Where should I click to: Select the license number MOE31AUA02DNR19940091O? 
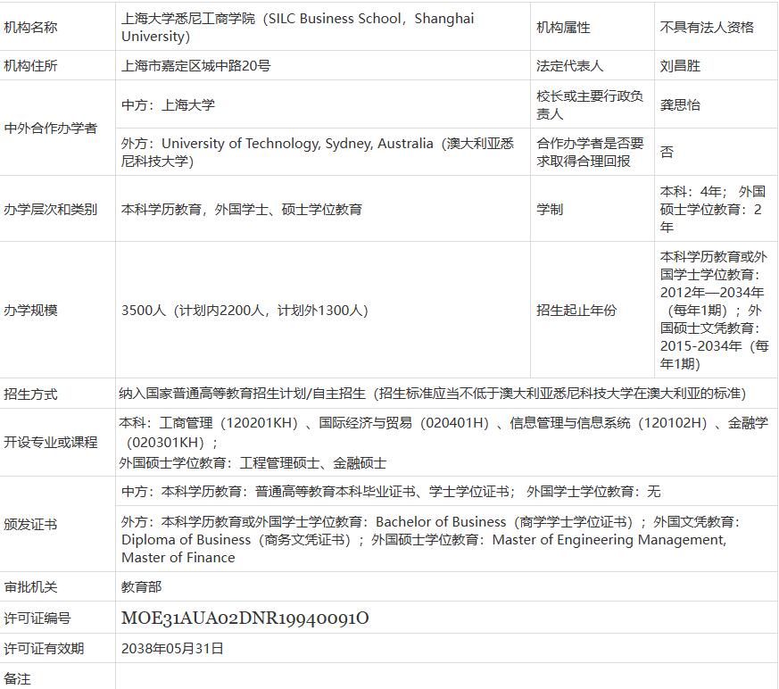[244, 618]
